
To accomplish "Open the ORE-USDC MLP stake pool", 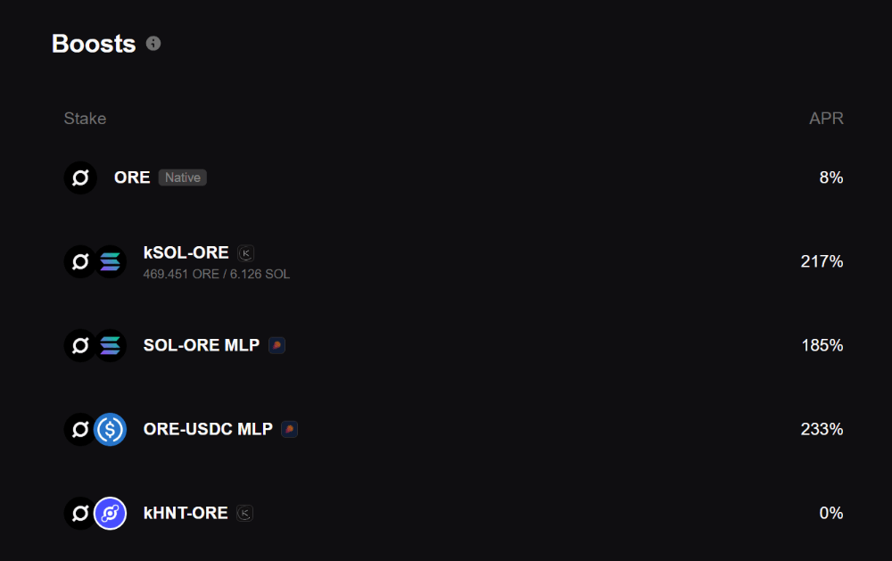I will coord(453,429).
